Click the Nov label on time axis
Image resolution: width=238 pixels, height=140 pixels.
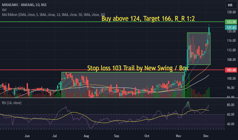coord(178,136)
